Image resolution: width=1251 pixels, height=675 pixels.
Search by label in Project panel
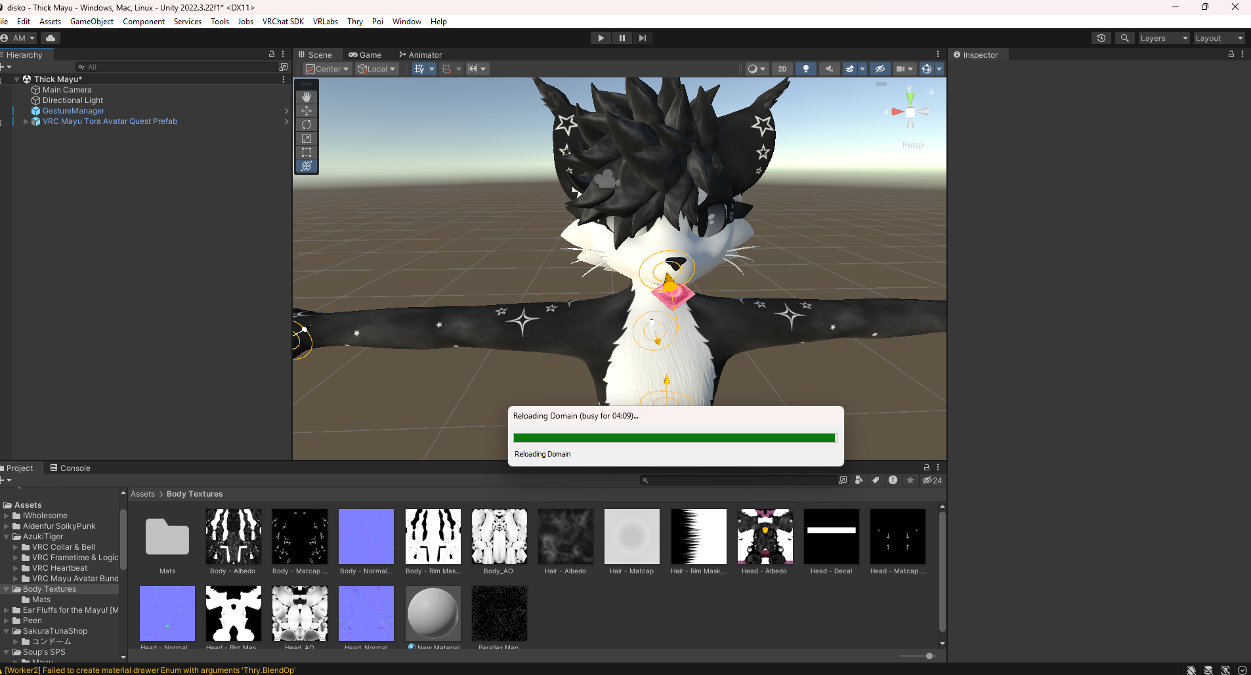pyautogui.click(x=876, y=480)
